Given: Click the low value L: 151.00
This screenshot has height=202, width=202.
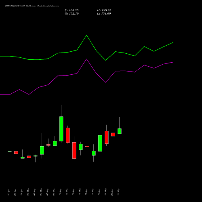Looking at the screenshot, I should point(104,14).
